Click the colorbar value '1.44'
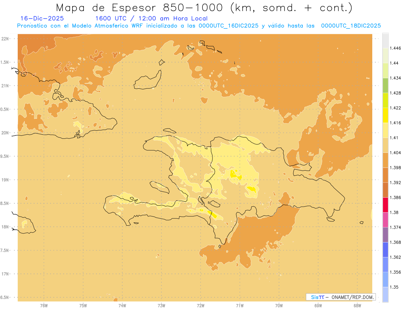 tap(394, 63)
